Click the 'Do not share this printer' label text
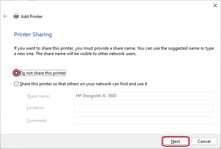 click(43, 73)
